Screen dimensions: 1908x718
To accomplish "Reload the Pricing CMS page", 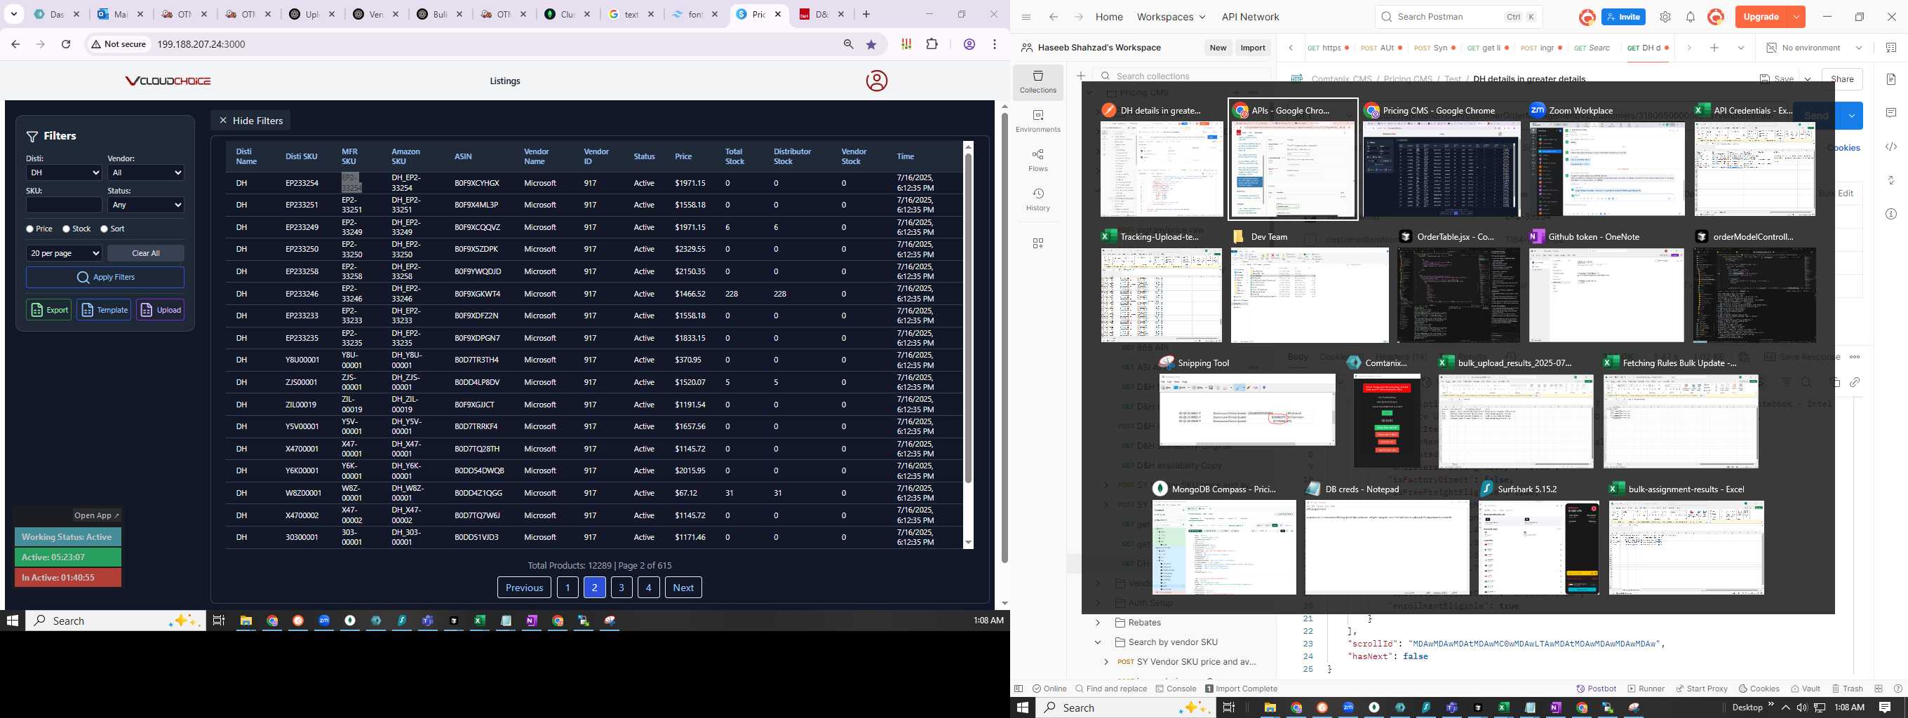I will coord(66,44).
